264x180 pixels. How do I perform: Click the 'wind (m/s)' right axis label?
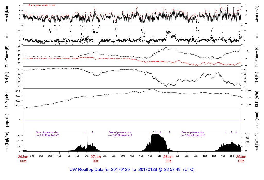click(x=257, y=14)
